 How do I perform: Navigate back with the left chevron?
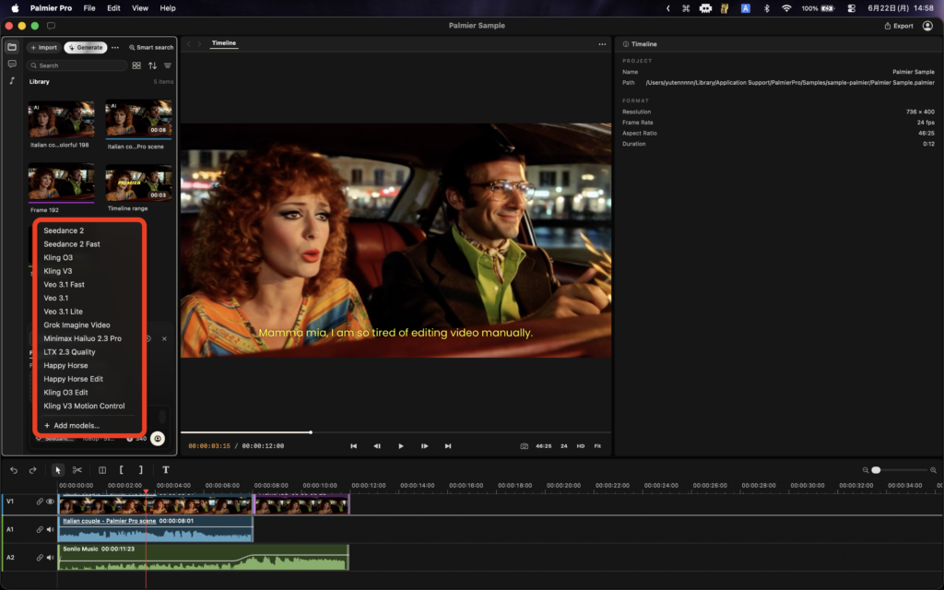(188, 44)
